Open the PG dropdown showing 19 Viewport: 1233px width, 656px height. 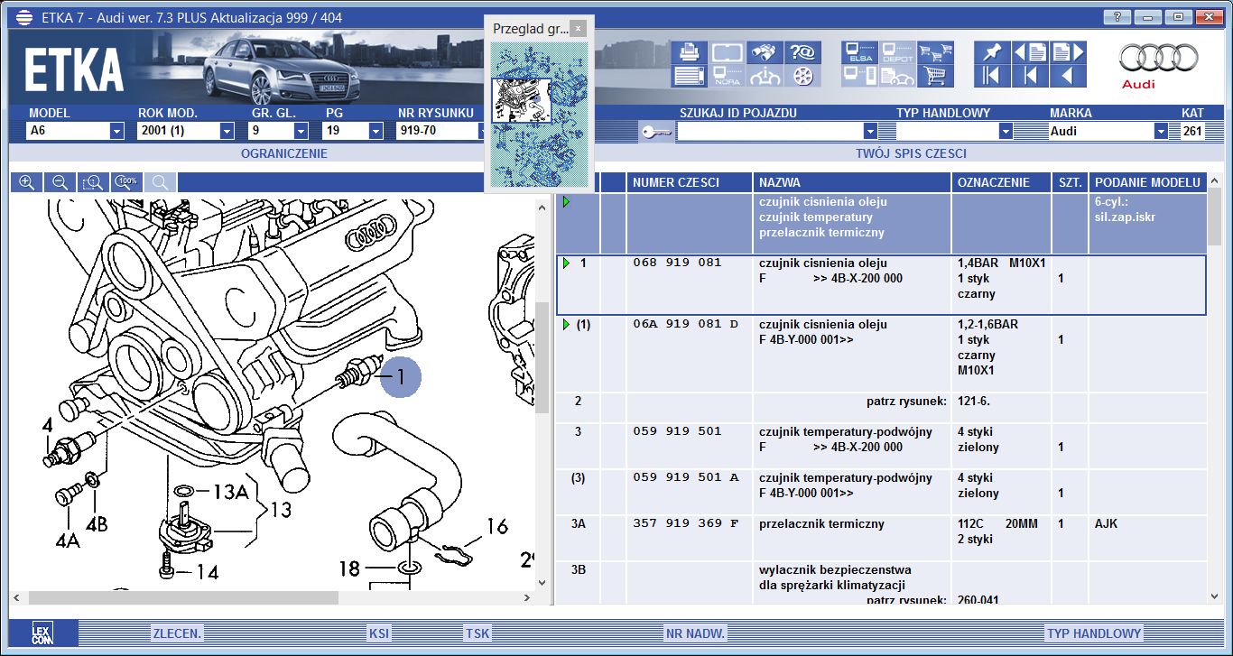point(375,131)
